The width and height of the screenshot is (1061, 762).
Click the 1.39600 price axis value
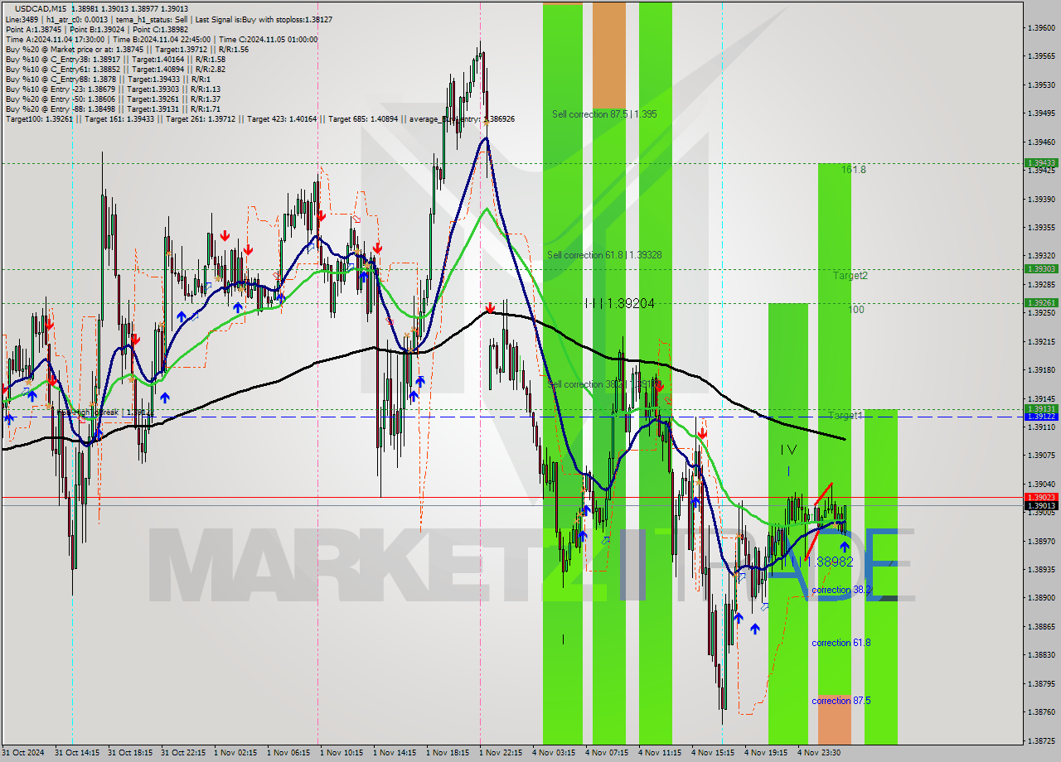coord(1041,27)
